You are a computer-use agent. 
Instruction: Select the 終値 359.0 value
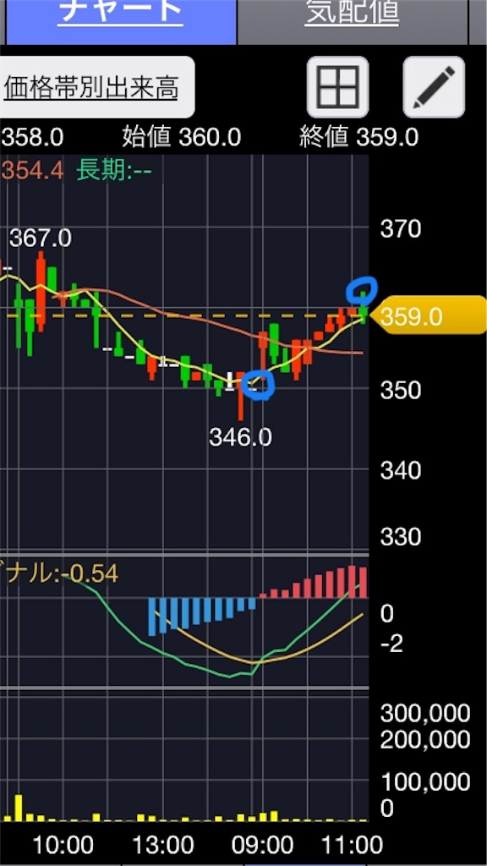pos(358,137)
